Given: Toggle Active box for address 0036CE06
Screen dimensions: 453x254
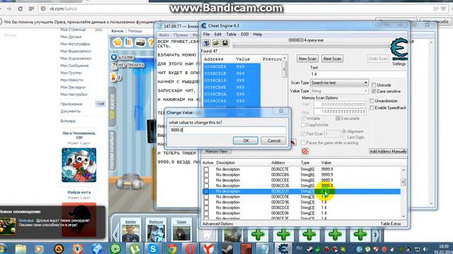Looking at the screenshot, I should [206, 213].
